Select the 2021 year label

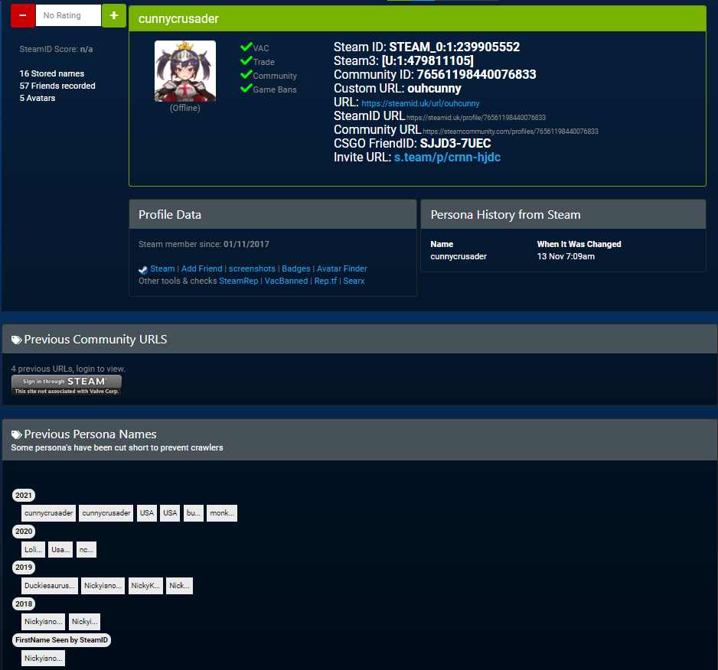tap(24, 495)
